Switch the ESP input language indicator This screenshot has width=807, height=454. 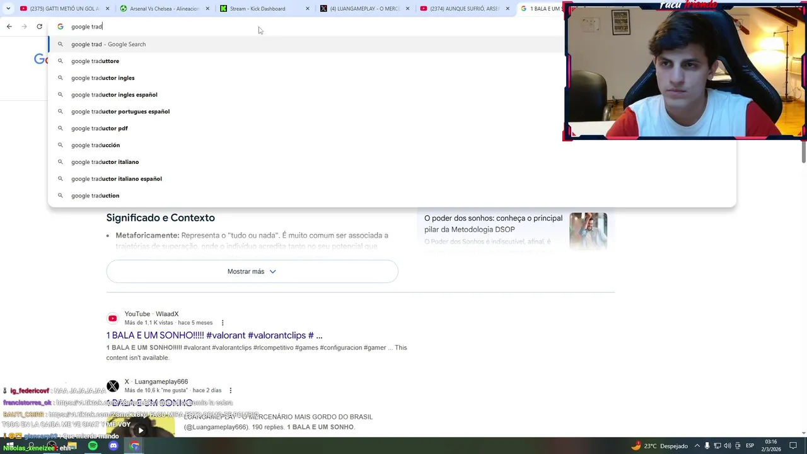pyautogui.click(x=750, y=446)
